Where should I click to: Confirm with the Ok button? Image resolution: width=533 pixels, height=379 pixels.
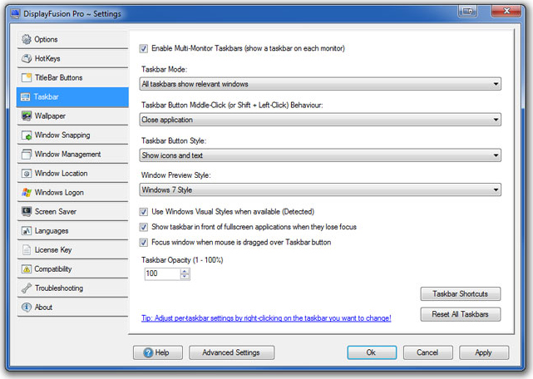pos(372,352)
